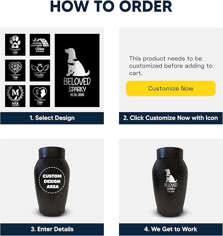Click the '4. We Get to Work' banner
Screen dimensions: 223x236
pyautogui.click(x=171, y=229)
